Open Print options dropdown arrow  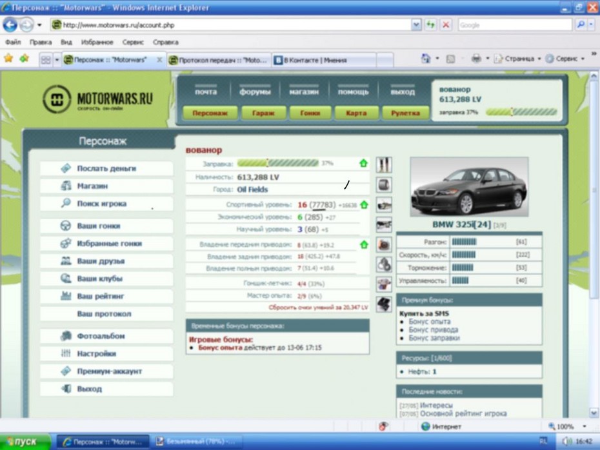pyautogui.click(x=488, y=59)
